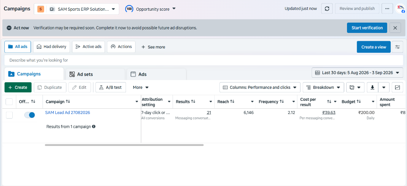Start verification from the banner
This screenshot has height=186, width=407.
tap(367, 28)
